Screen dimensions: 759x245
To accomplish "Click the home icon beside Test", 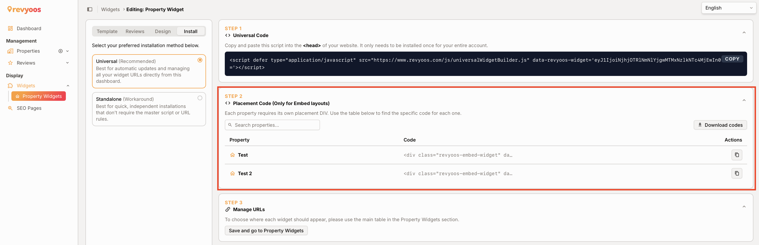I will coord(232,155).
